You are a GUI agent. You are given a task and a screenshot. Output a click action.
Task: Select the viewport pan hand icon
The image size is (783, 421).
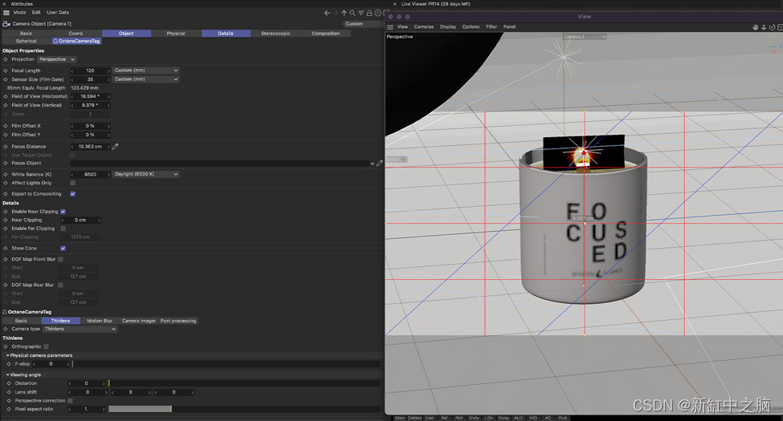click(x=755, y=27)
